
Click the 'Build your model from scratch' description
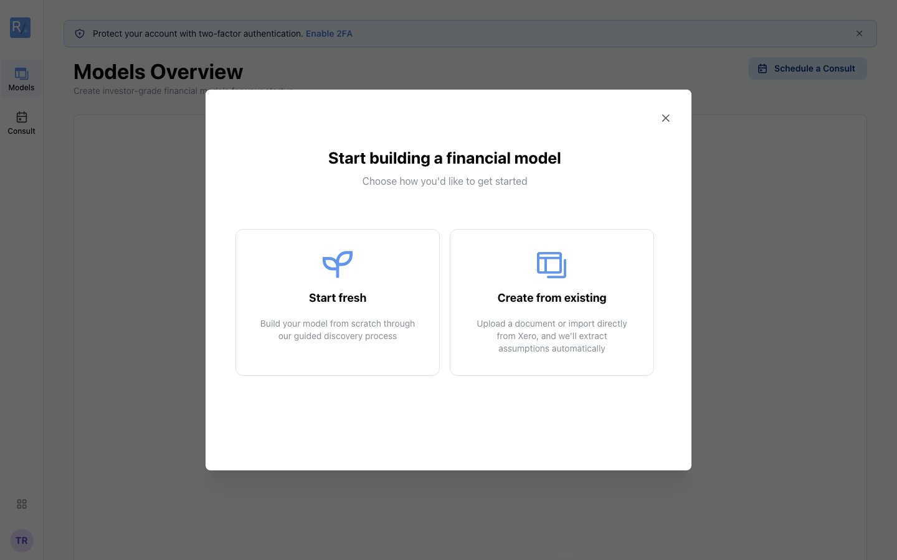338,330
